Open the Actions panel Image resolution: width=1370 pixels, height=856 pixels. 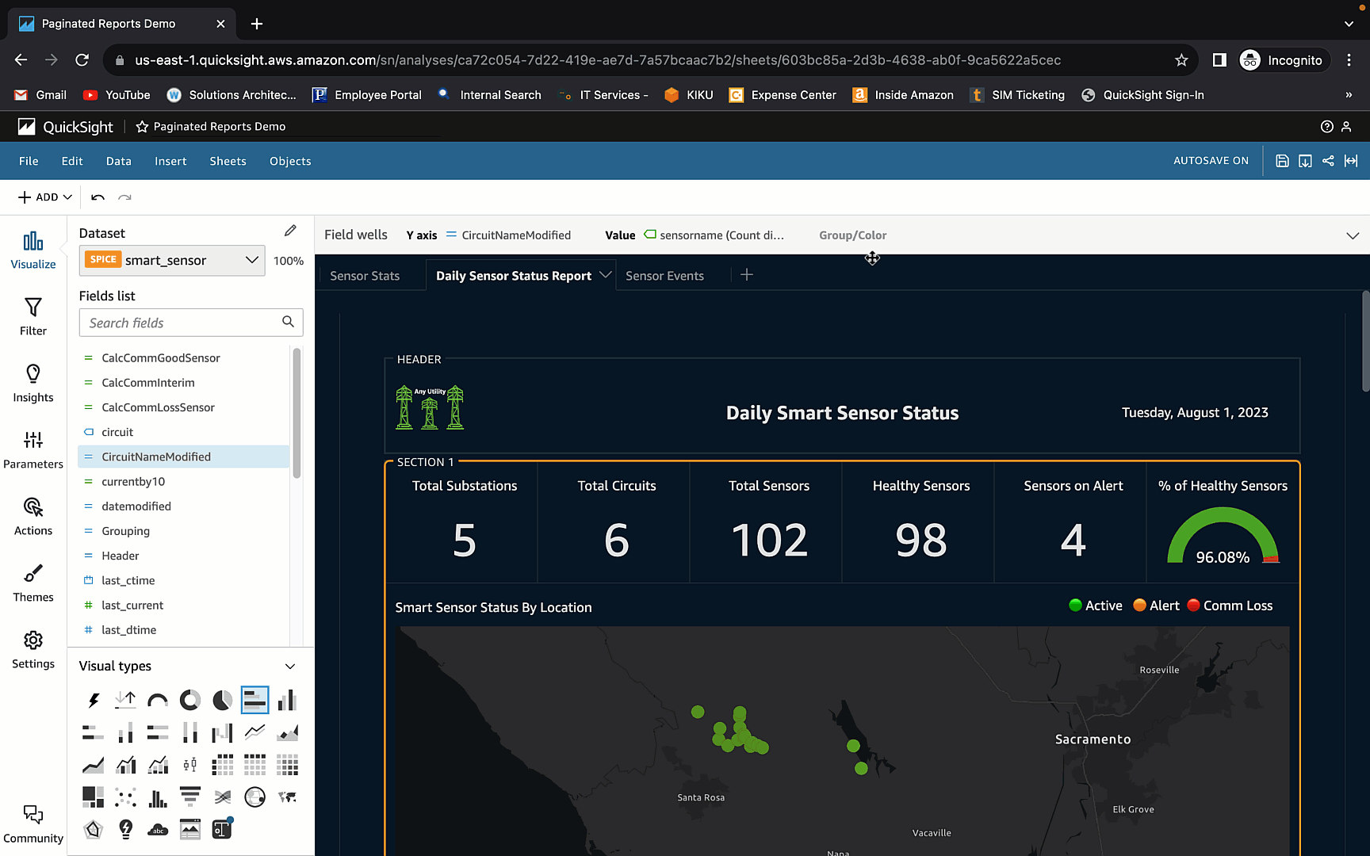33,516
